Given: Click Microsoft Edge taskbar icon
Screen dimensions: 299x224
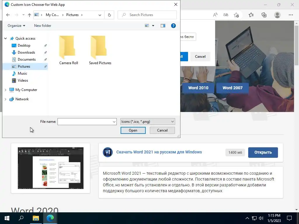Looking at the screenshot, I should click(50, 218).
